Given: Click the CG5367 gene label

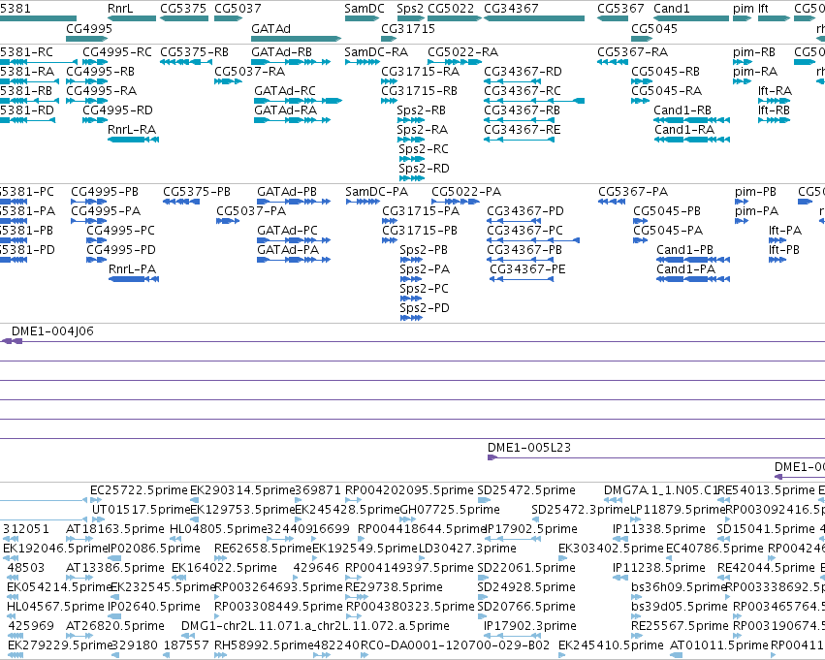Looking at the screenshot, I should [620, 9].
